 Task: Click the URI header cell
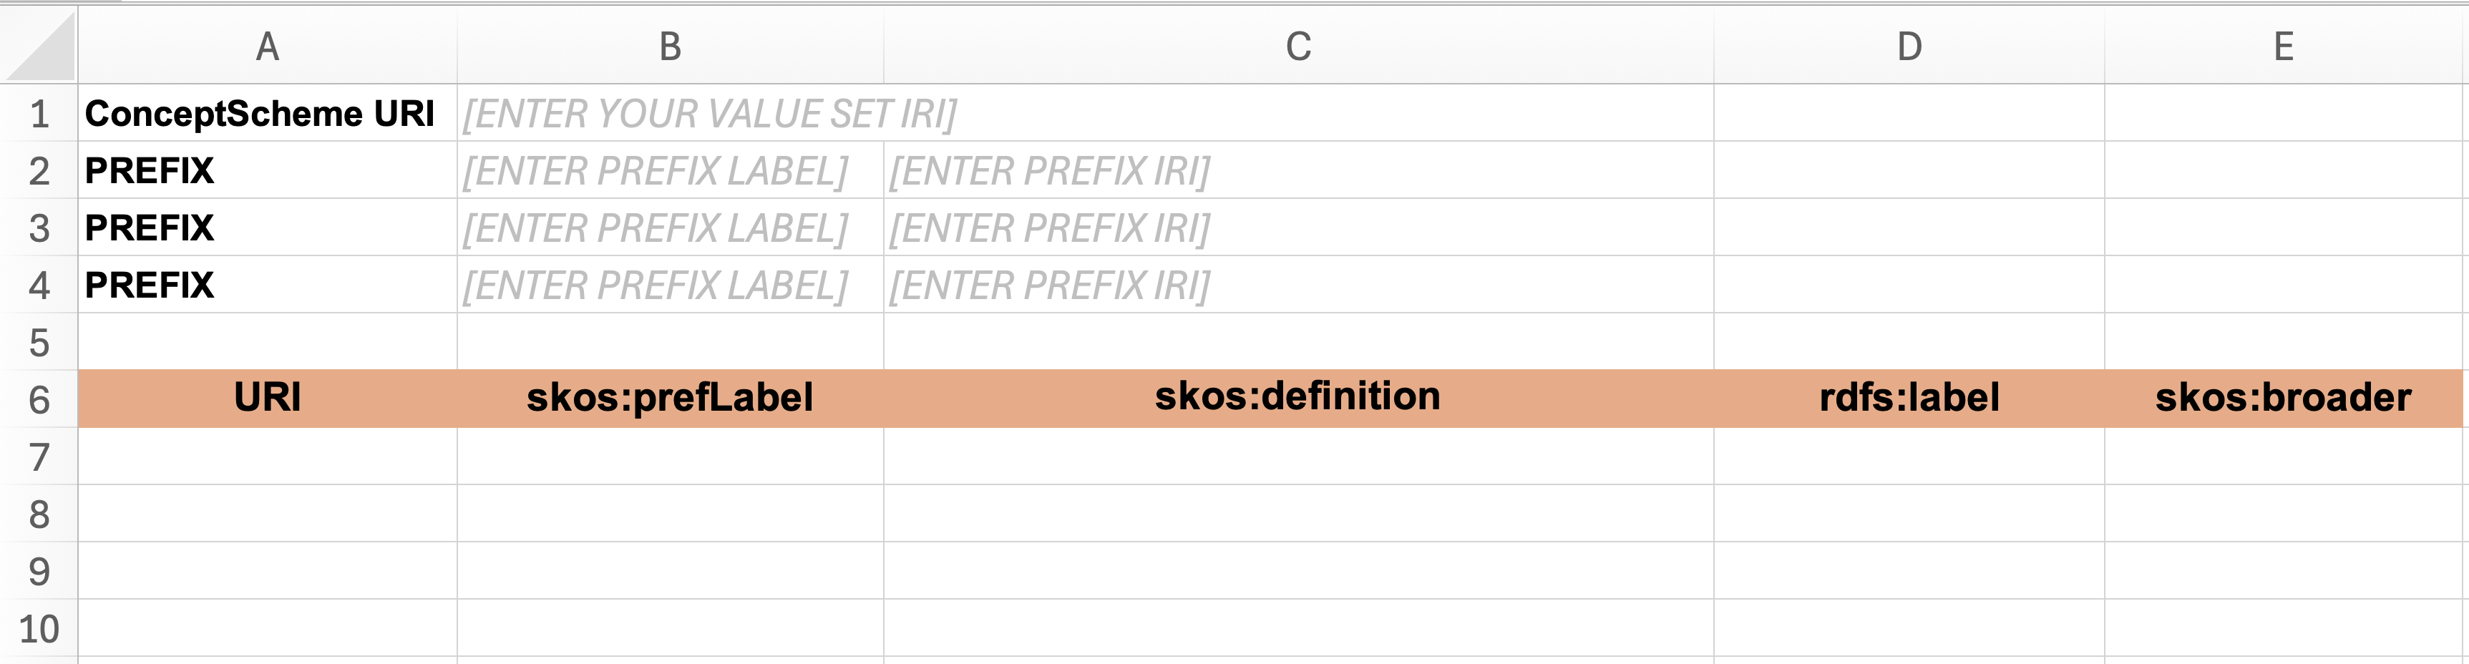(x=268, y=398)
